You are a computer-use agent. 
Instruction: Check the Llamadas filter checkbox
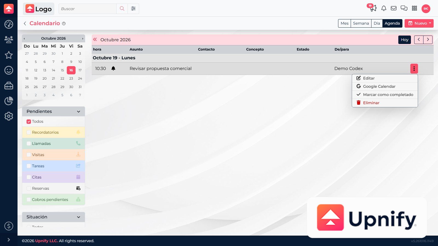tap(29, 144)
